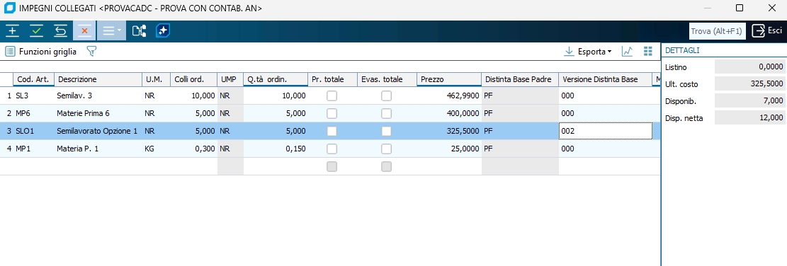Toggle Pr. totale checkbox on MP1 row

(x=332, y=149)
